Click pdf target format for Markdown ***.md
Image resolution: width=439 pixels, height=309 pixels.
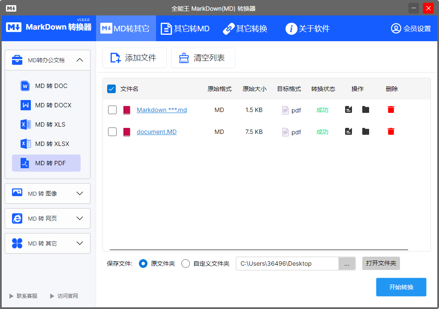(291, 110)
